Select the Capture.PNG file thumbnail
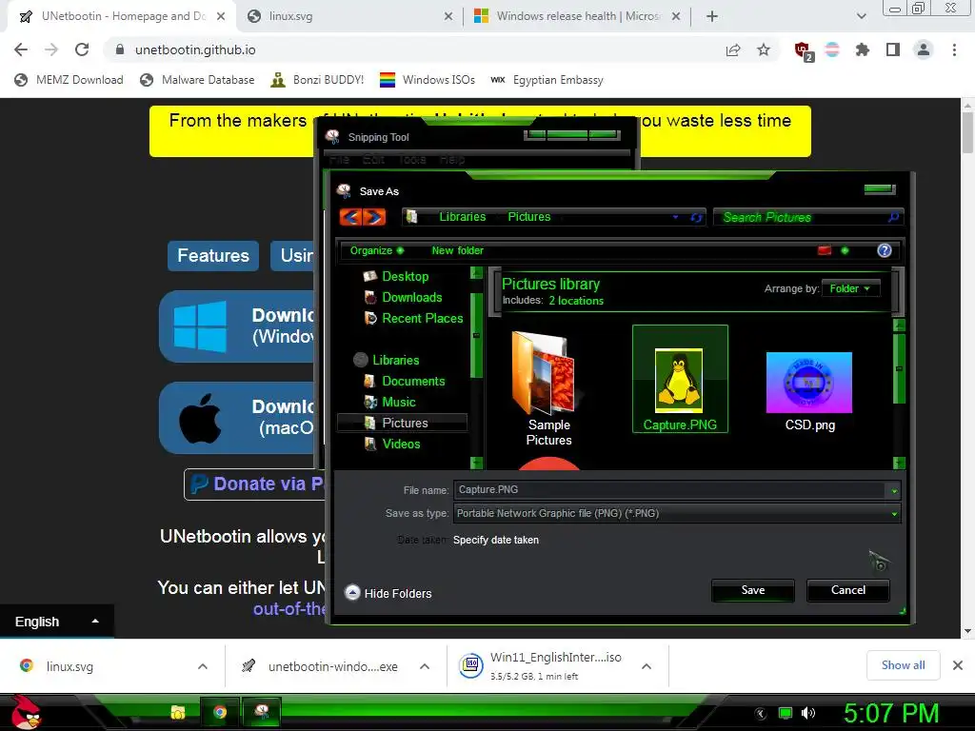The height and width of the screenshot is (731, 975). pos(680,379)
